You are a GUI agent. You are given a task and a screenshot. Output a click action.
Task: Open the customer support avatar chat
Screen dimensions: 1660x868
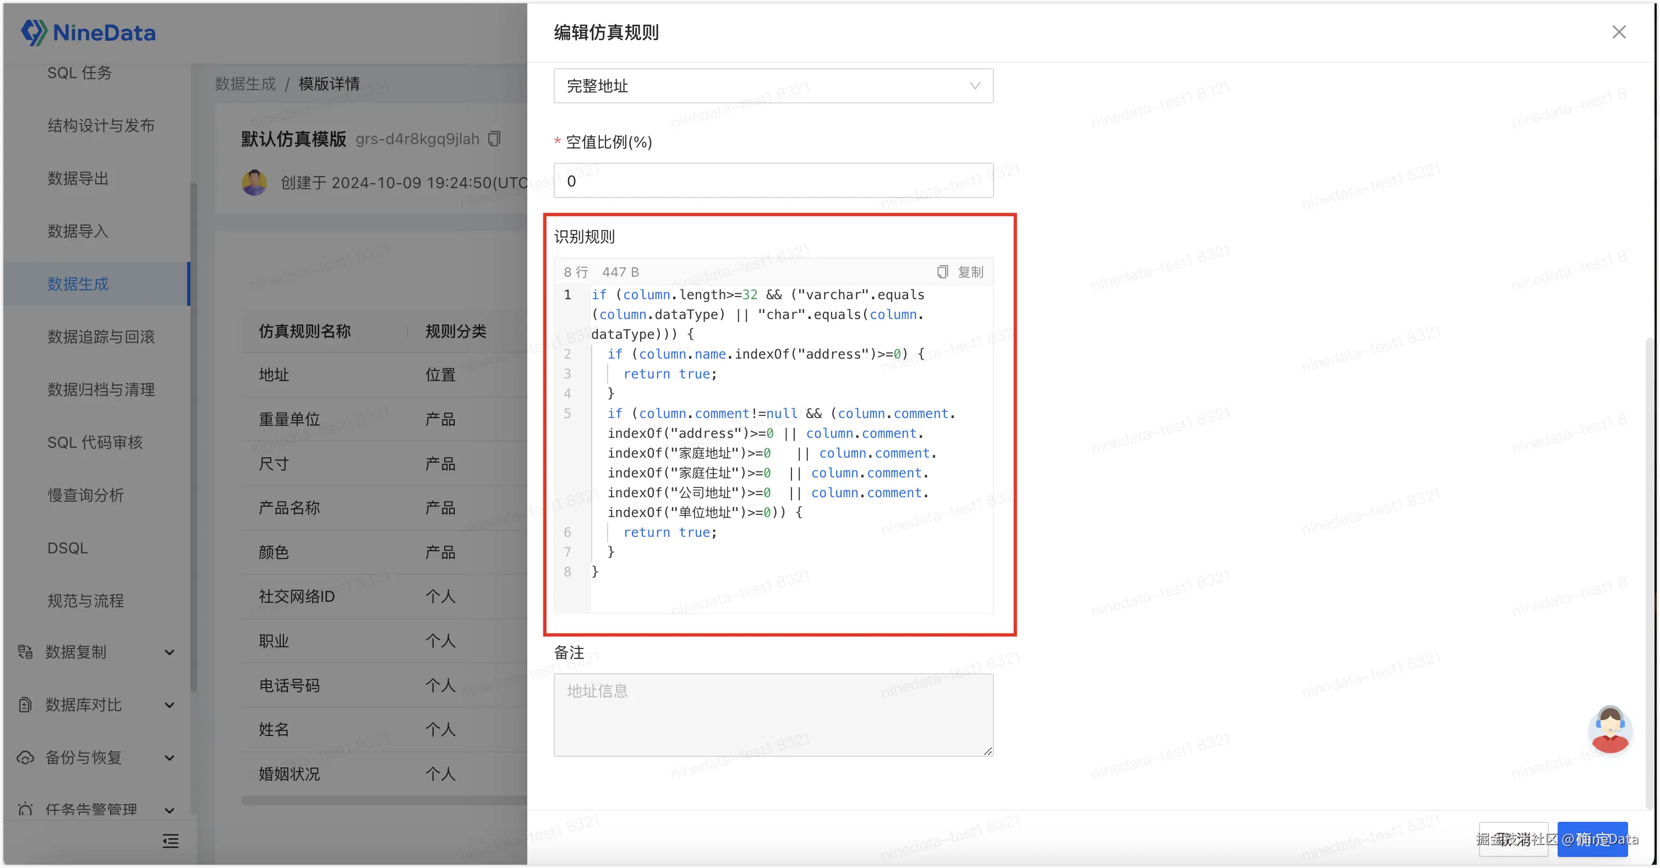[1610, 729]
